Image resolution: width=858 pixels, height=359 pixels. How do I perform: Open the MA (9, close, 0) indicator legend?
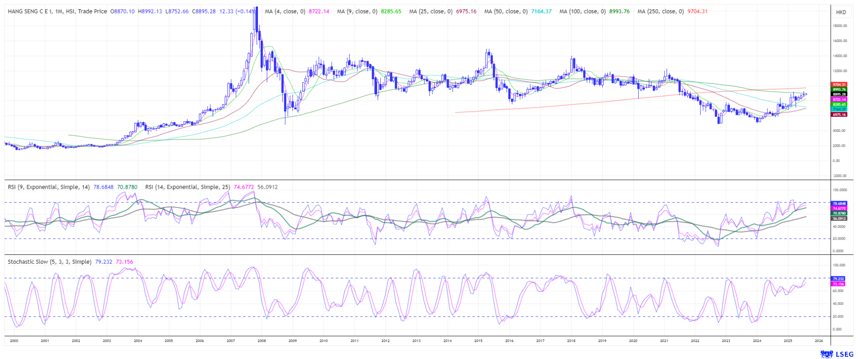[x=357, y=12]
